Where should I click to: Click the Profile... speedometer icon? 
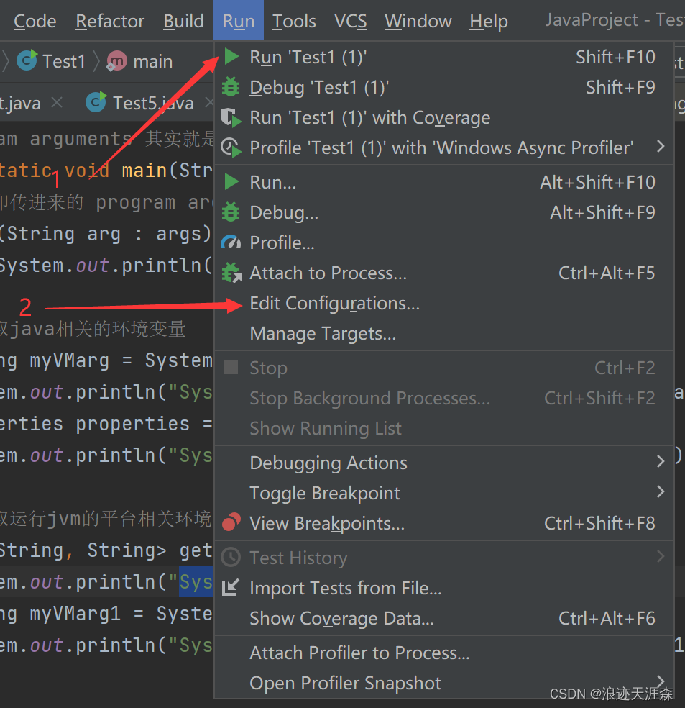(231, 242)
